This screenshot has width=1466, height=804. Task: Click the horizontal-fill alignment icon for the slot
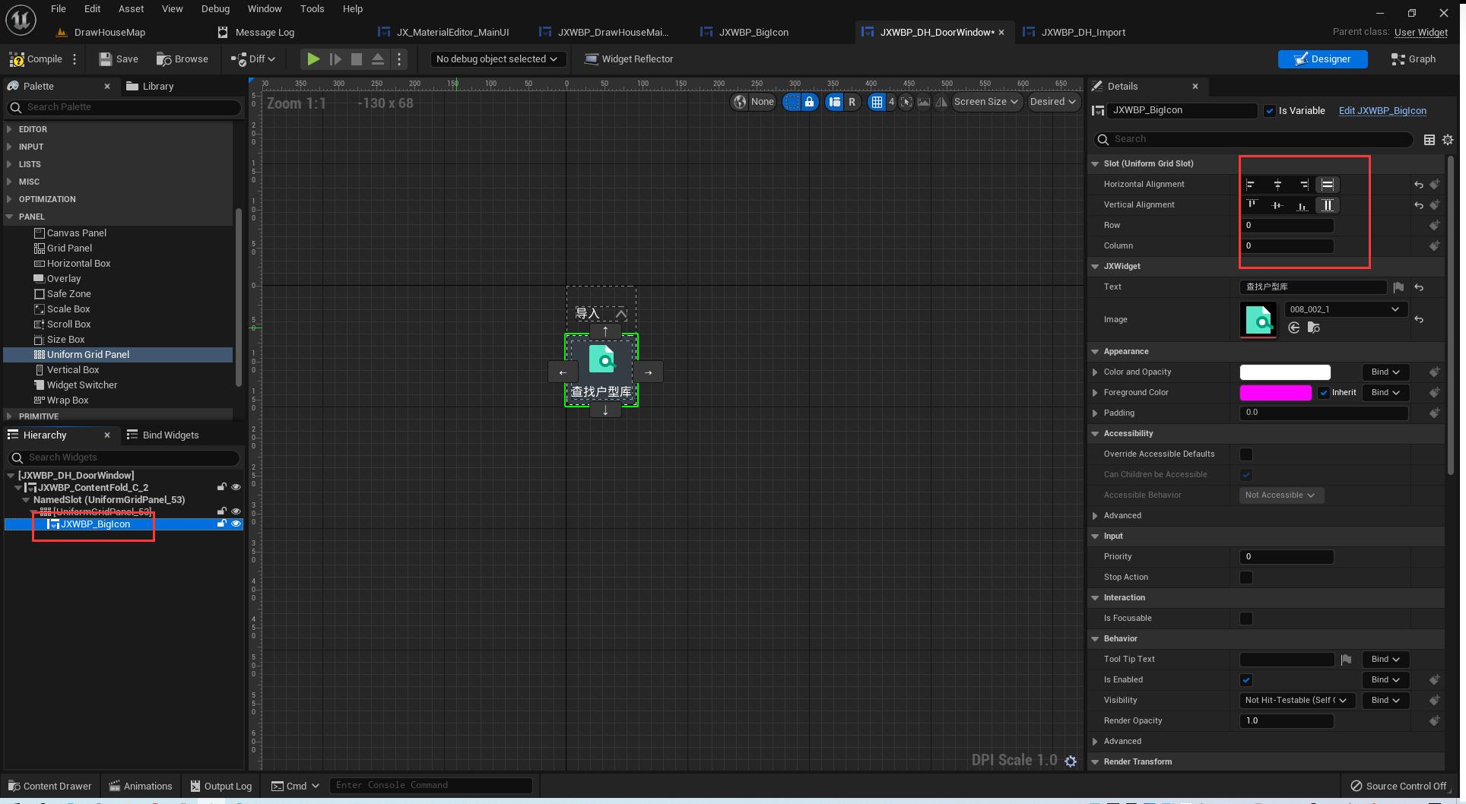pos(1328,184)
